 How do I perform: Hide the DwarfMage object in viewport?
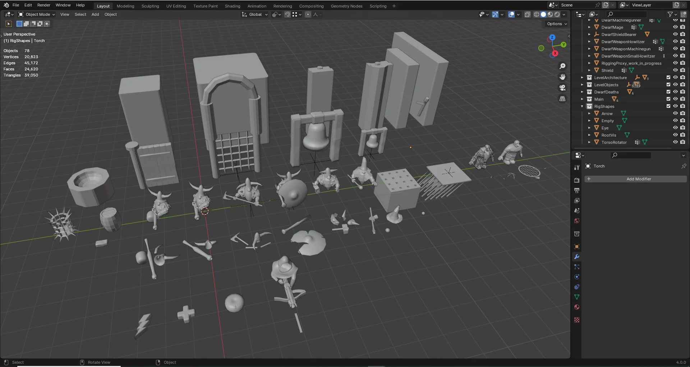click(x=675, y=27)
